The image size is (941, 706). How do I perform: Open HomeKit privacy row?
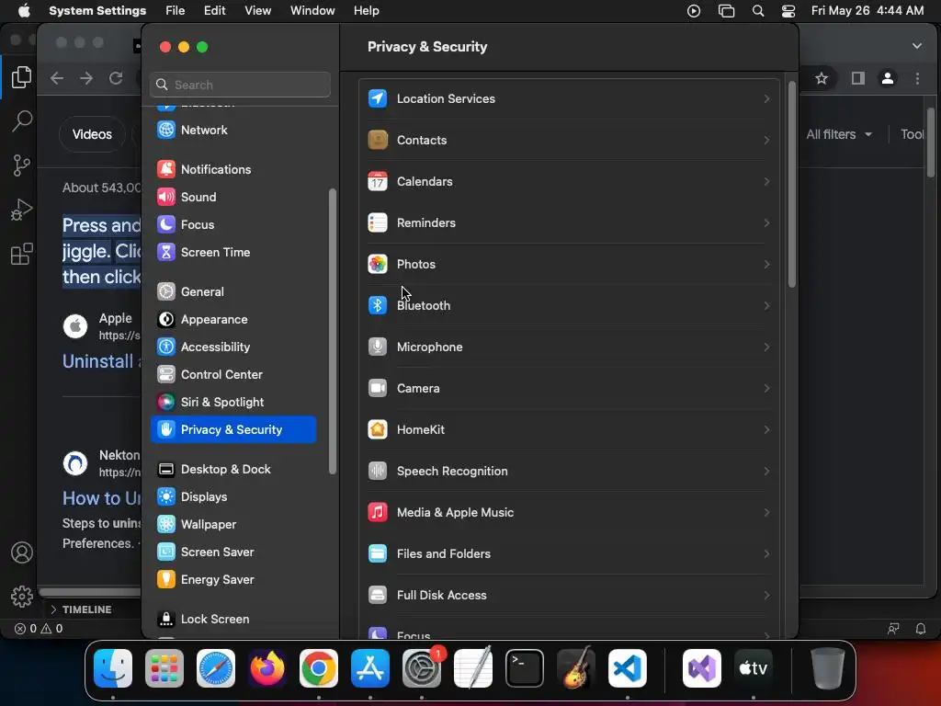pyautogui.click(x=569, y=430)
